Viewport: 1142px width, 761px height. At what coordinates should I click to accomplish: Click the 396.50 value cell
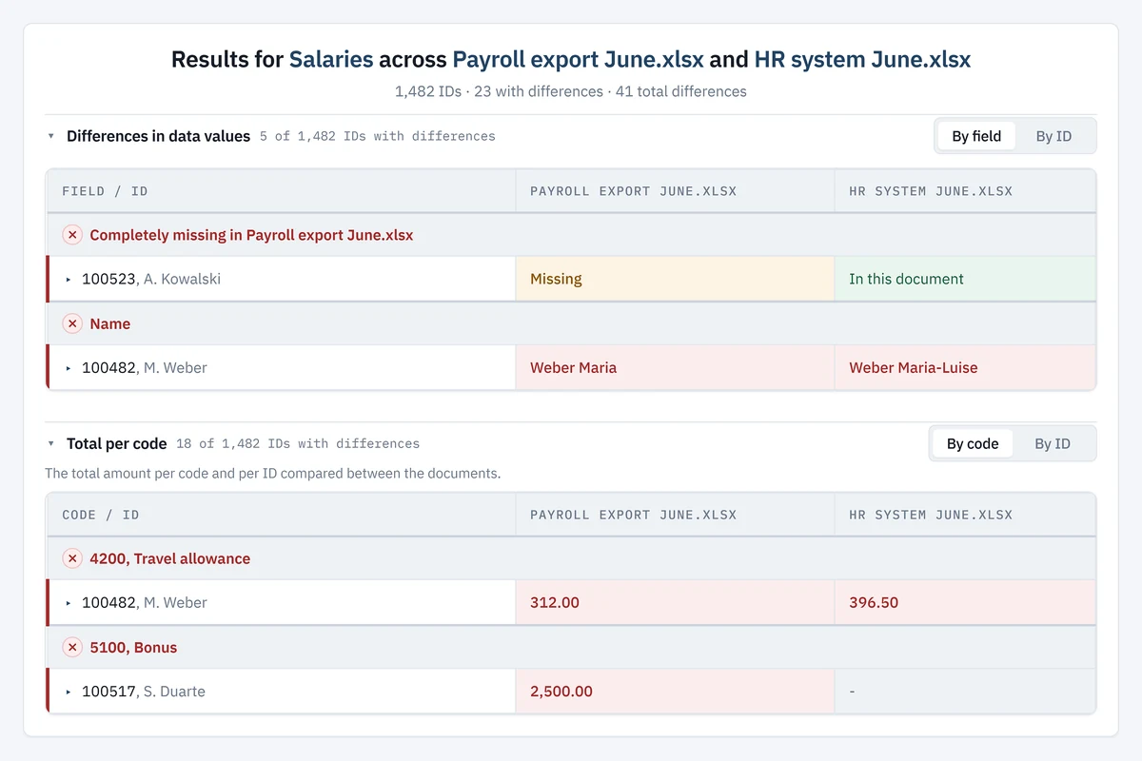(965, 603)
